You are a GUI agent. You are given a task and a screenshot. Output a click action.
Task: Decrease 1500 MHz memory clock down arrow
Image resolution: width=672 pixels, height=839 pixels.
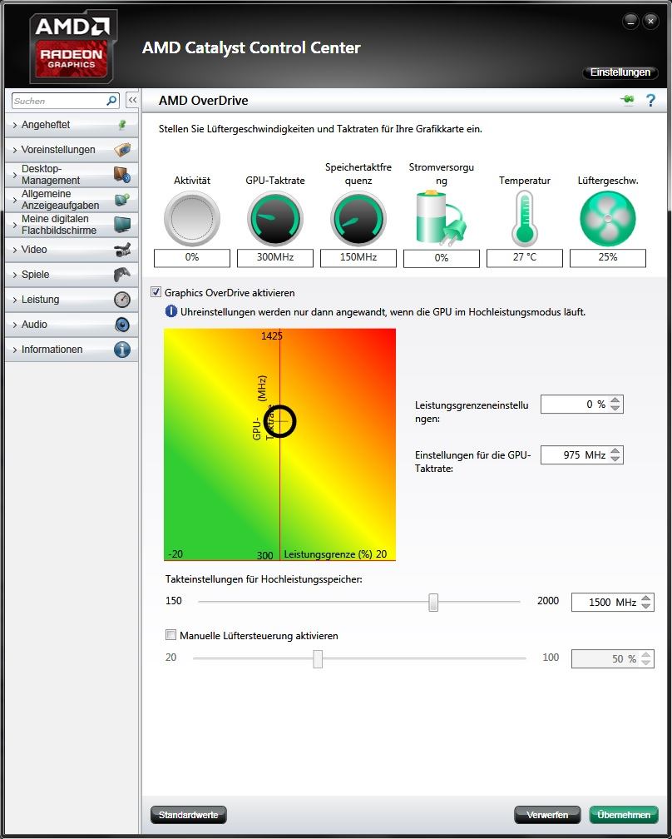coord(646,606)
